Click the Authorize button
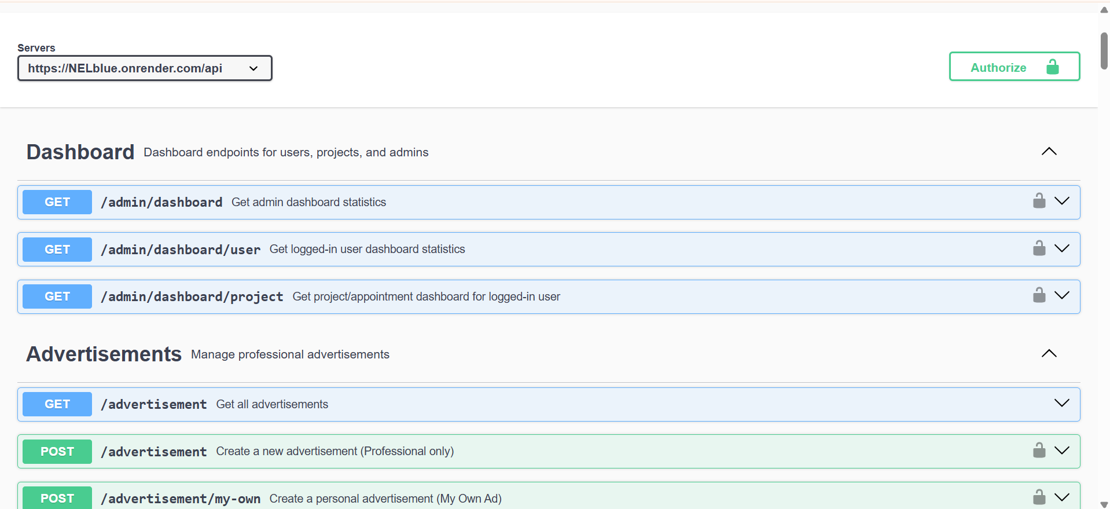 pyautogui.click(x=1014, y=67)
